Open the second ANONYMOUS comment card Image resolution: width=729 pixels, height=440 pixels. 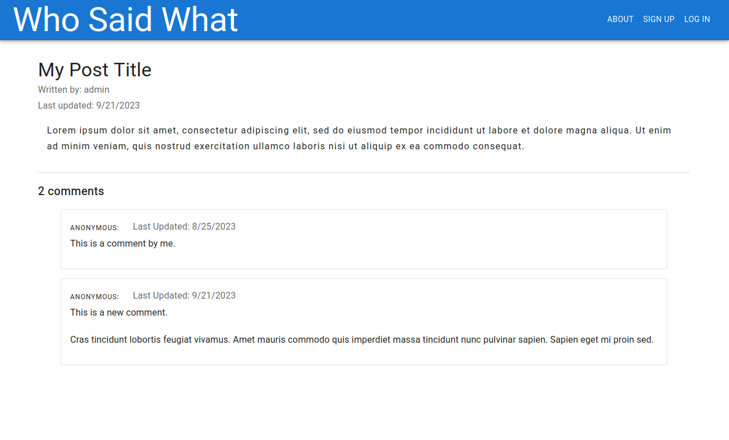point(363,322)
